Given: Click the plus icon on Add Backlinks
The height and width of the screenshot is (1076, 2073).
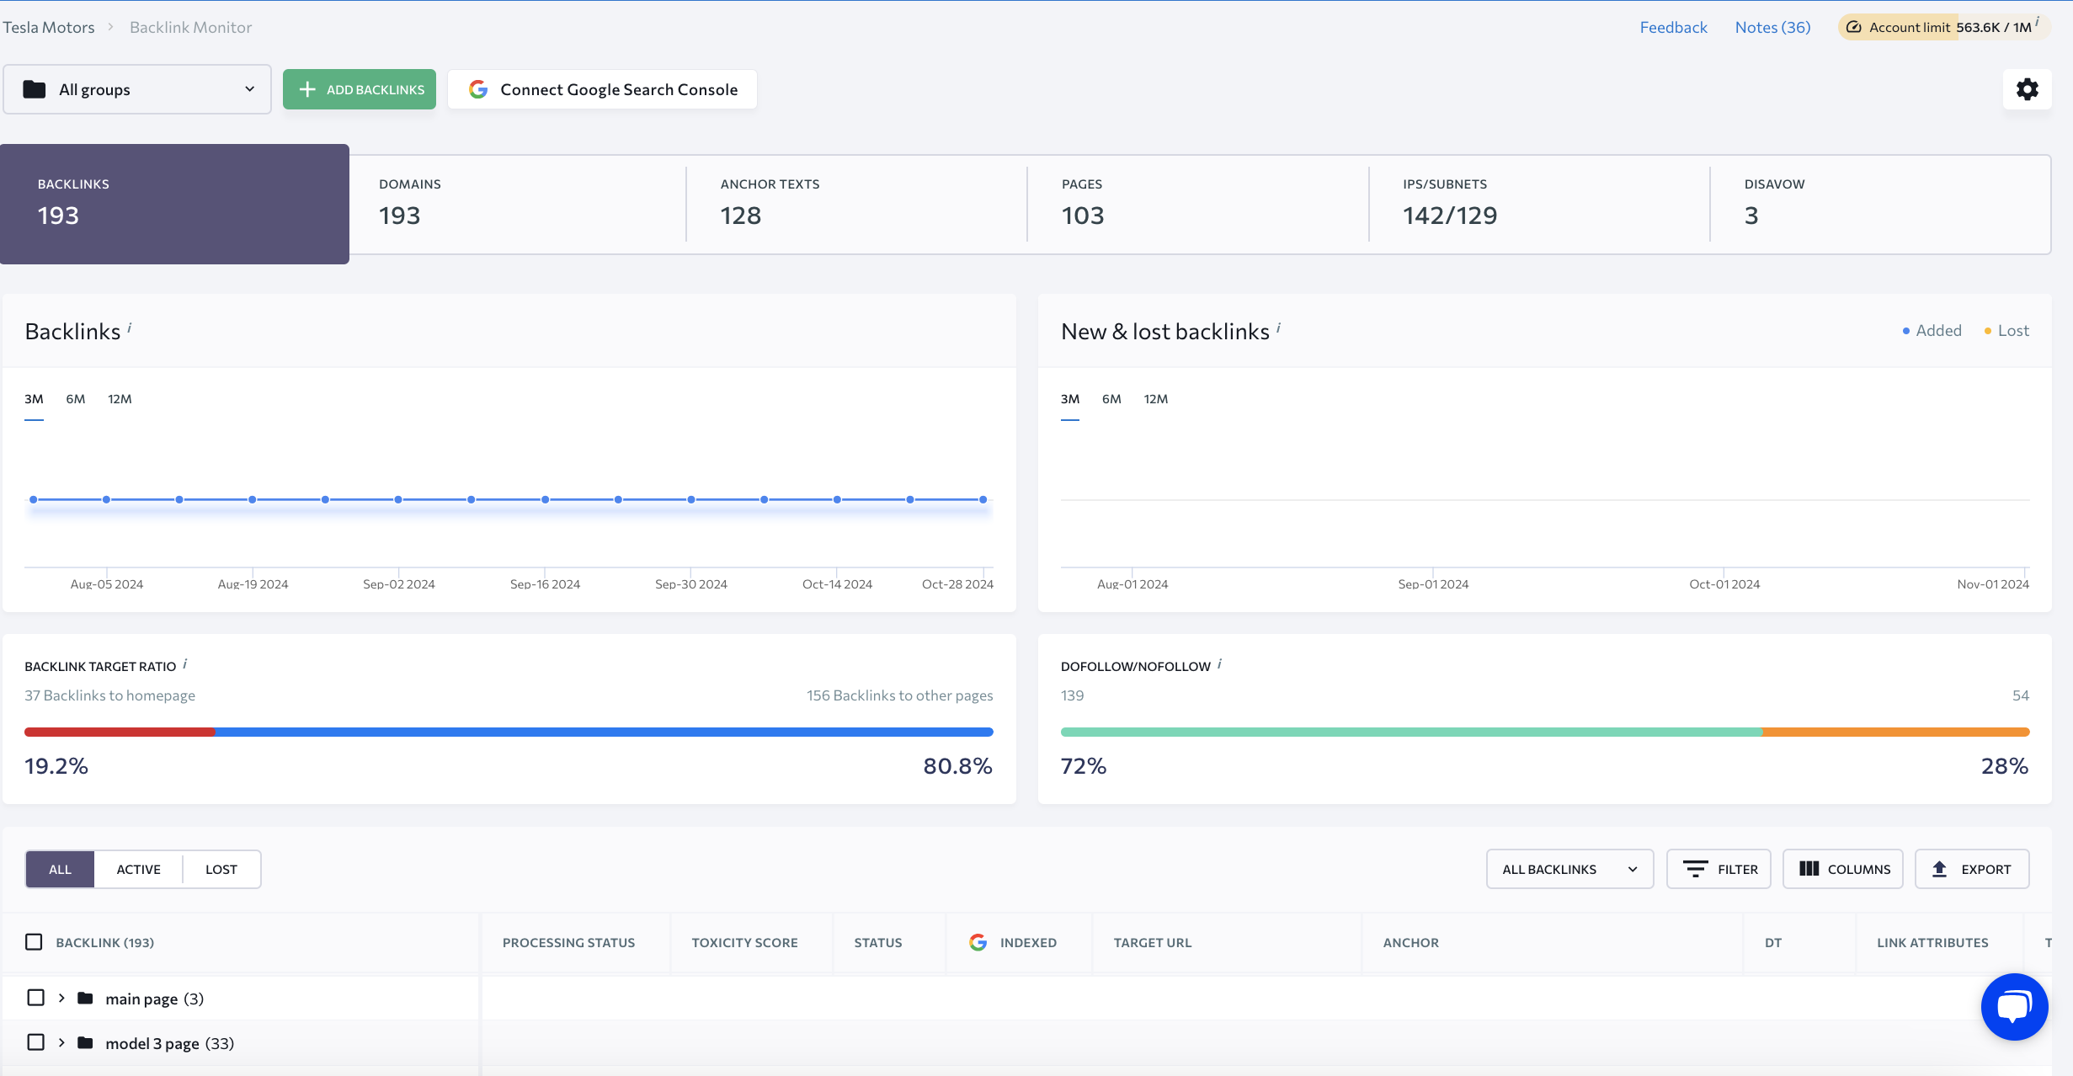Looking at the screenshot, I should coord(307,89).
